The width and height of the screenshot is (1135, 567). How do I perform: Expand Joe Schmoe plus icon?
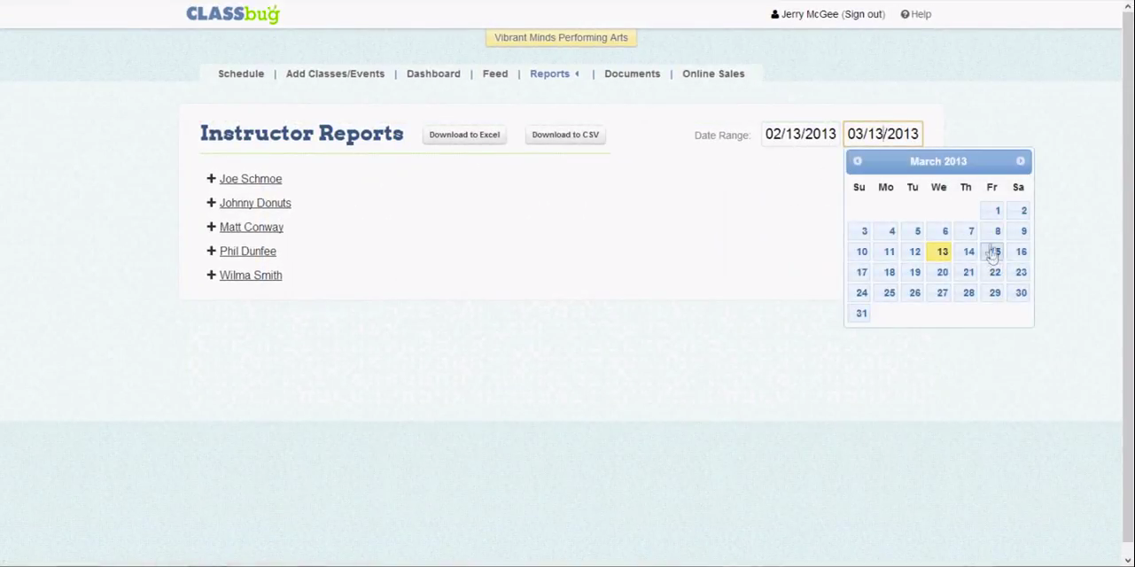[211, 179]
